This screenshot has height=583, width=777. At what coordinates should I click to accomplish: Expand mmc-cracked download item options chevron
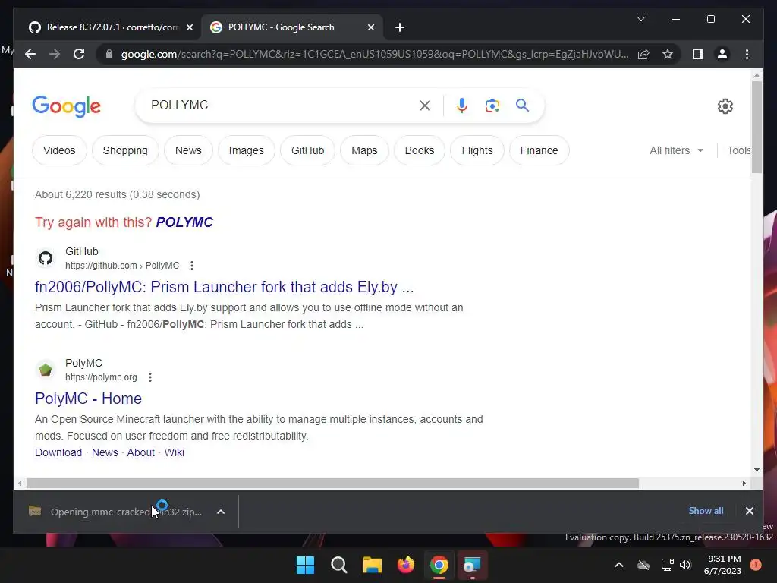pos(221,512)
